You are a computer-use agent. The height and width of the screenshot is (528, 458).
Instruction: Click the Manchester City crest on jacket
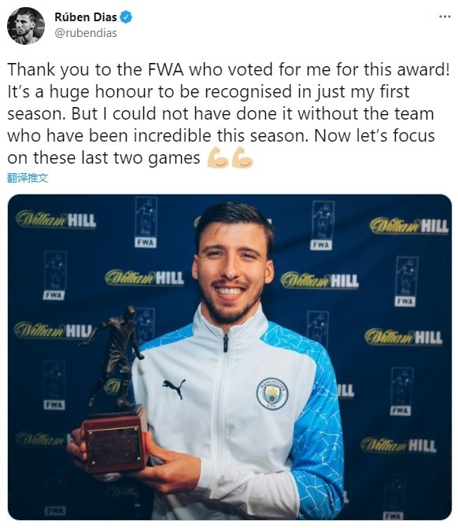click(x=272, y=393)
